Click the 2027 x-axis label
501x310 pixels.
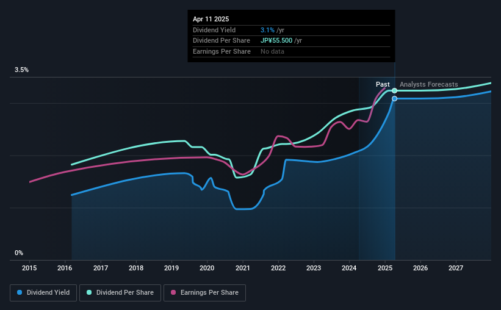tap(456, 268)
